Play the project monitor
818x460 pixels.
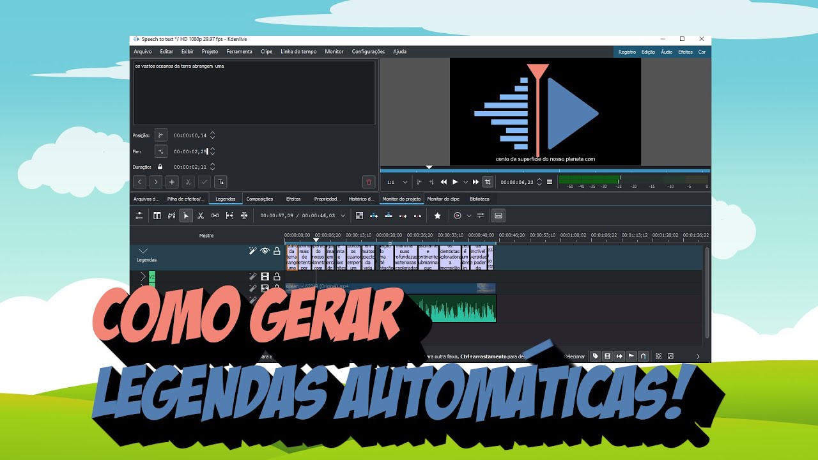coord(455,182)
